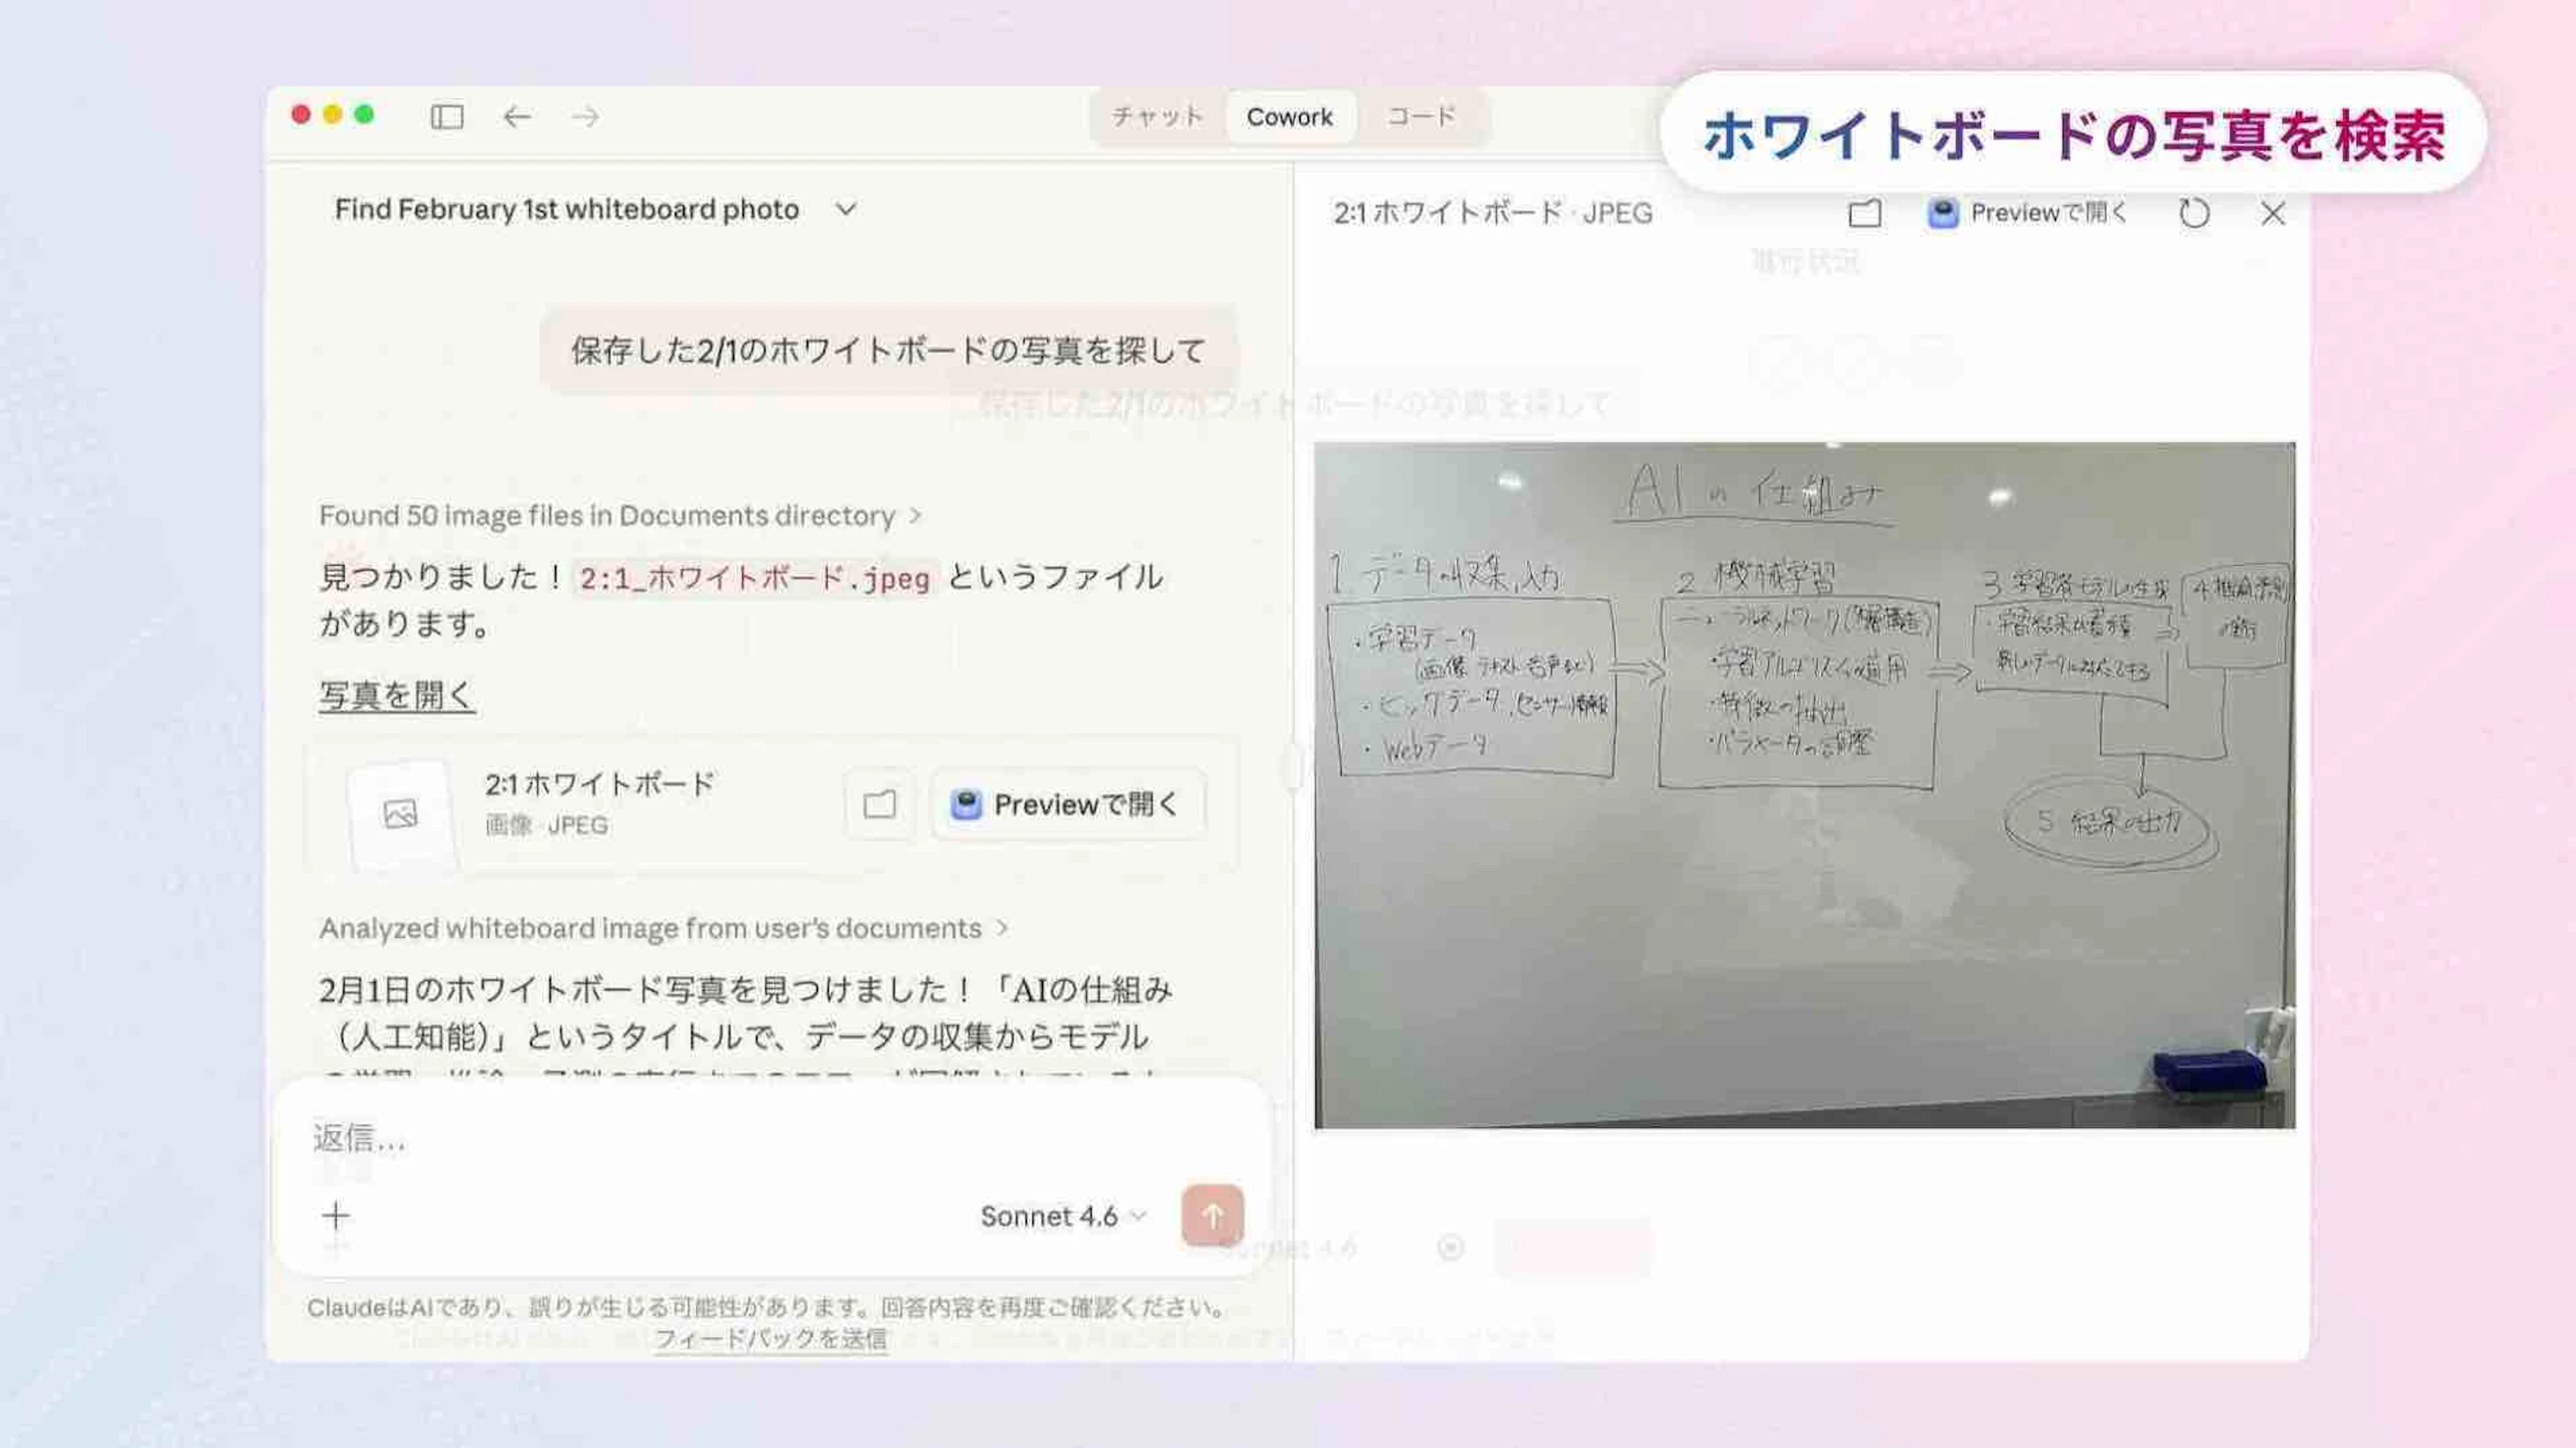Switch to the チャット tab
This screenshot has height=1448, width=2576.
coord(1157,117)
